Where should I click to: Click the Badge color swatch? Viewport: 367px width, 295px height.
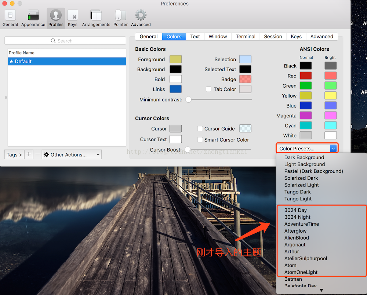tap(245, 79)
